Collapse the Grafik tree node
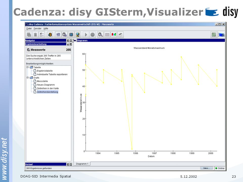This screenshot has width=243, height=182. 28,78
